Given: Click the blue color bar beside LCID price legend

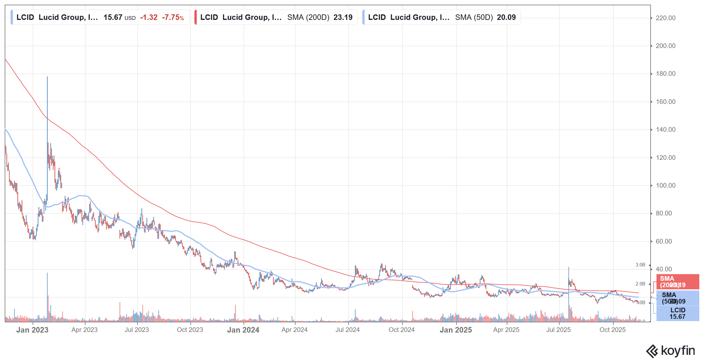Looking at the screenshot, I should point(12,17).
